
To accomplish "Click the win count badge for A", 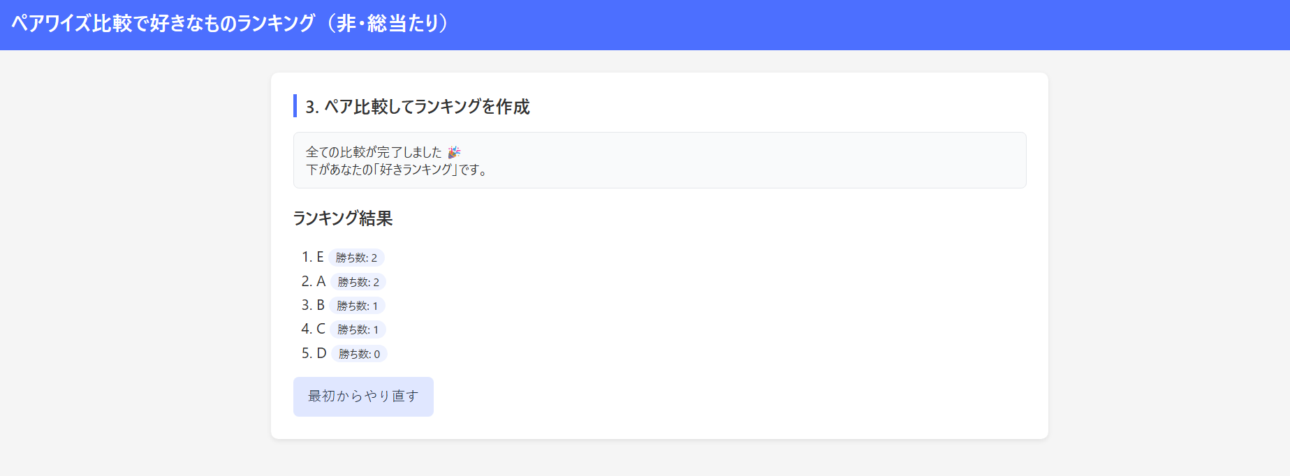I will click(358, 282).
